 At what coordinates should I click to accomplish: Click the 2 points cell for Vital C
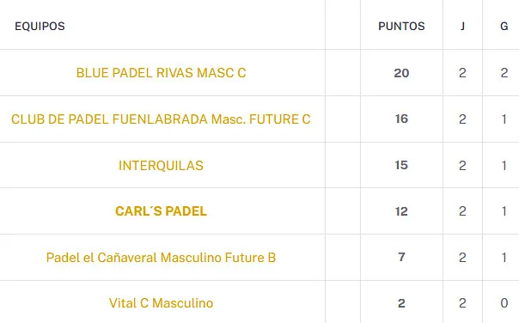(x=401, y=303)
